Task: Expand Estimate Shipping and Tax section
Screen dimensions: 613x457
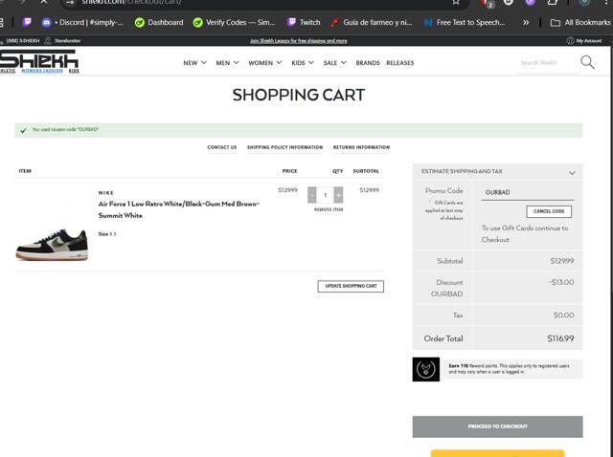Action: pyautogui.click(x=497, y=172)
